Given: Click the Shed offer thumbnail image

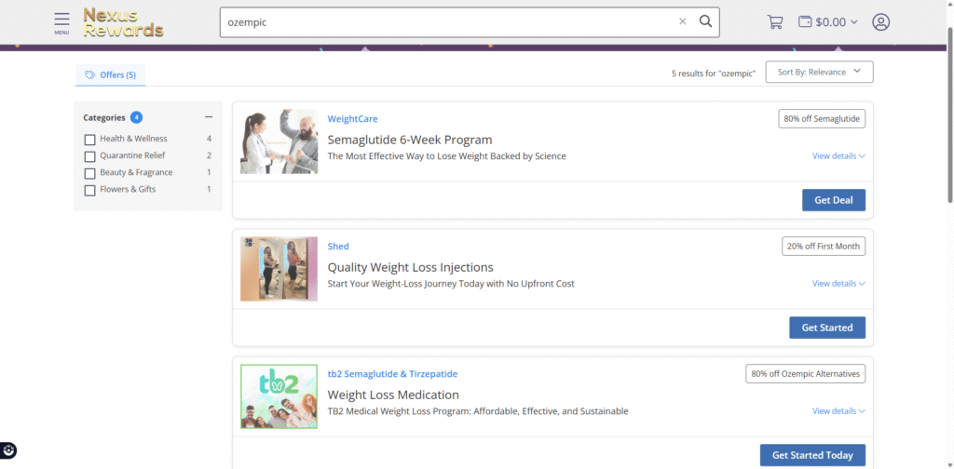Looking at the screenshot, I should pyautogui.click(x=279, y=269).
